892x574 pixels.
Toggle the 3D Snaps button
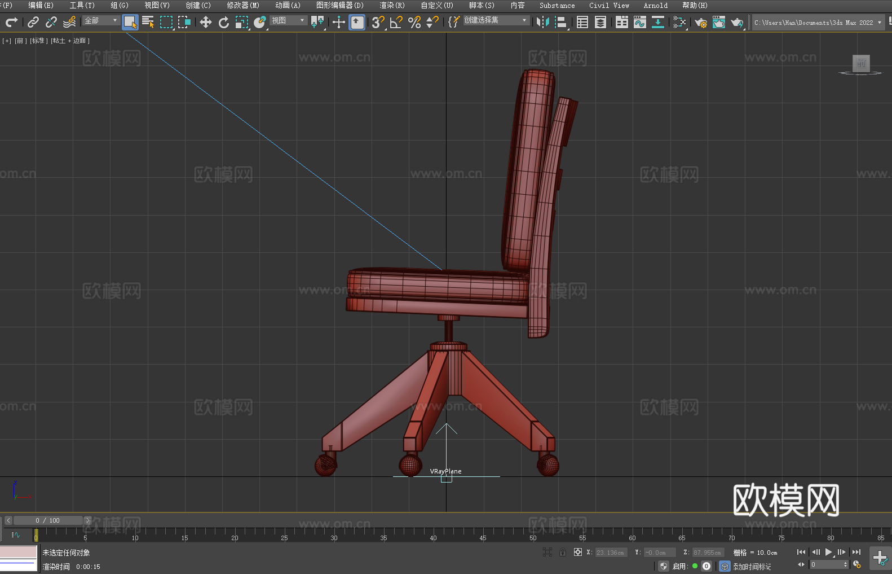(378, 22)
